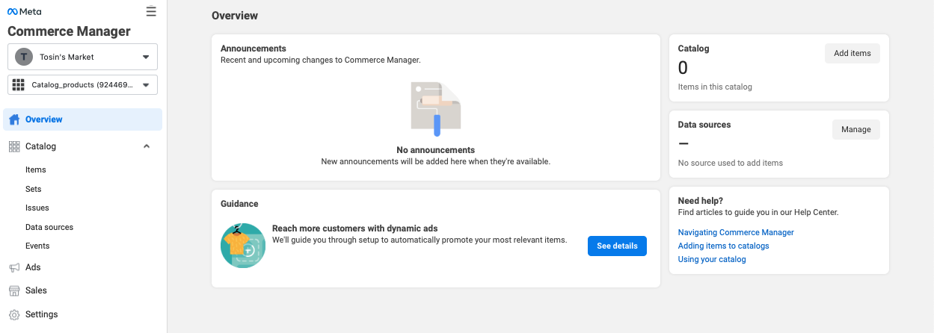934x333 pixels.
Task: Click the No announcements text
Action: 436,150
